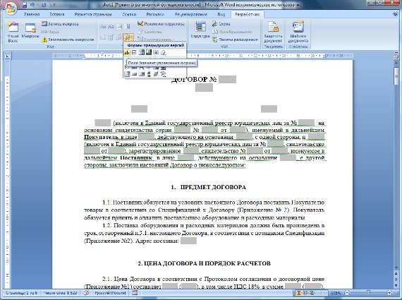Image resolution: width=402 pixels, height=300 pixels.
Task: Click gray form field after ДОГОВОР №
Action: point(227,79)
